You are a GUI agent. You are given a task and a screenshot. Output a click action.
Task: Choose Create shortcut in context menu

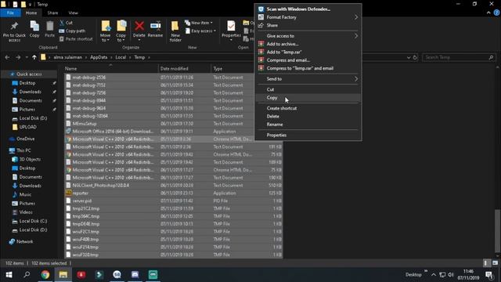(x=308, y=108)
